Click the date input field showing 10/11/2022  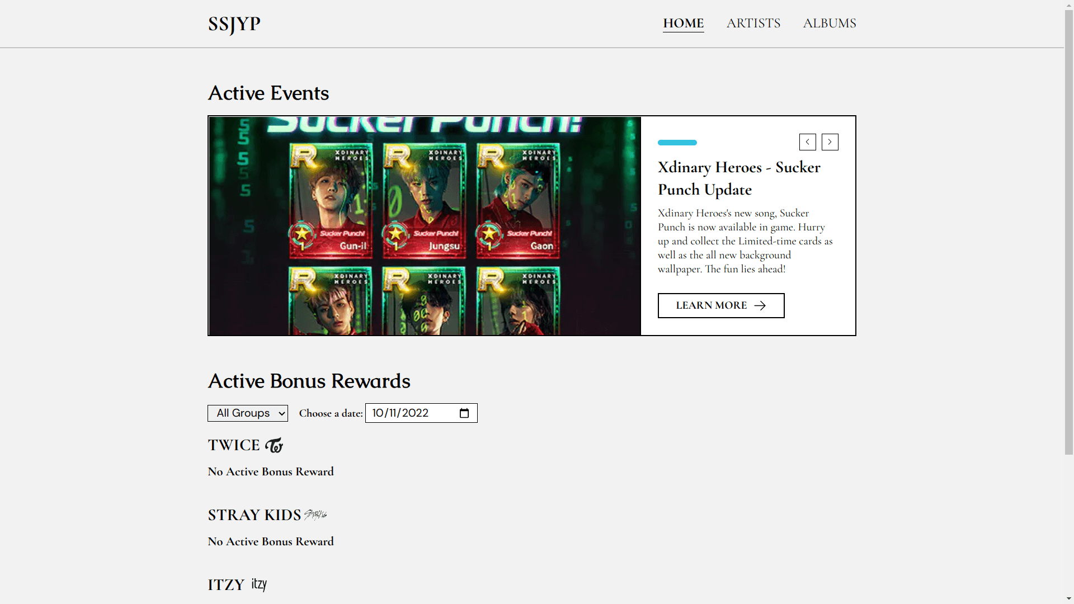pyautogui.click(x=421, y=413)
